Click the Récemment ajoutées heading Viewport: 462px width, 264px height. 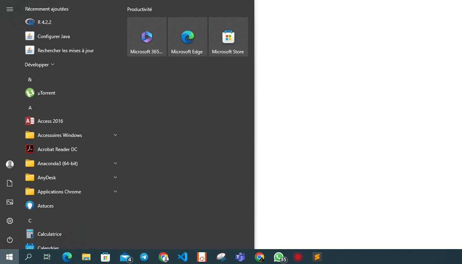pos(47,9)
